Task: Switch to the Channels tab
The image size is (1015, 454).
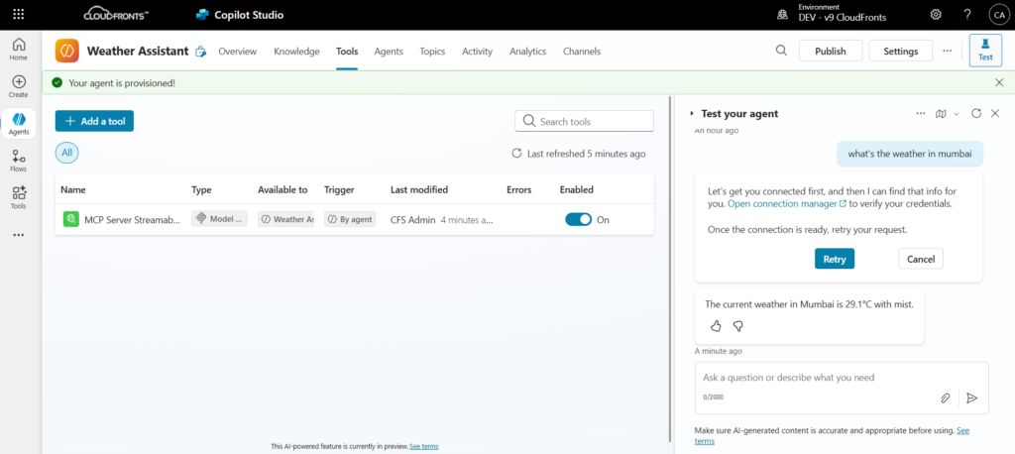Action: pyautogui.click(x=581, y=52)
